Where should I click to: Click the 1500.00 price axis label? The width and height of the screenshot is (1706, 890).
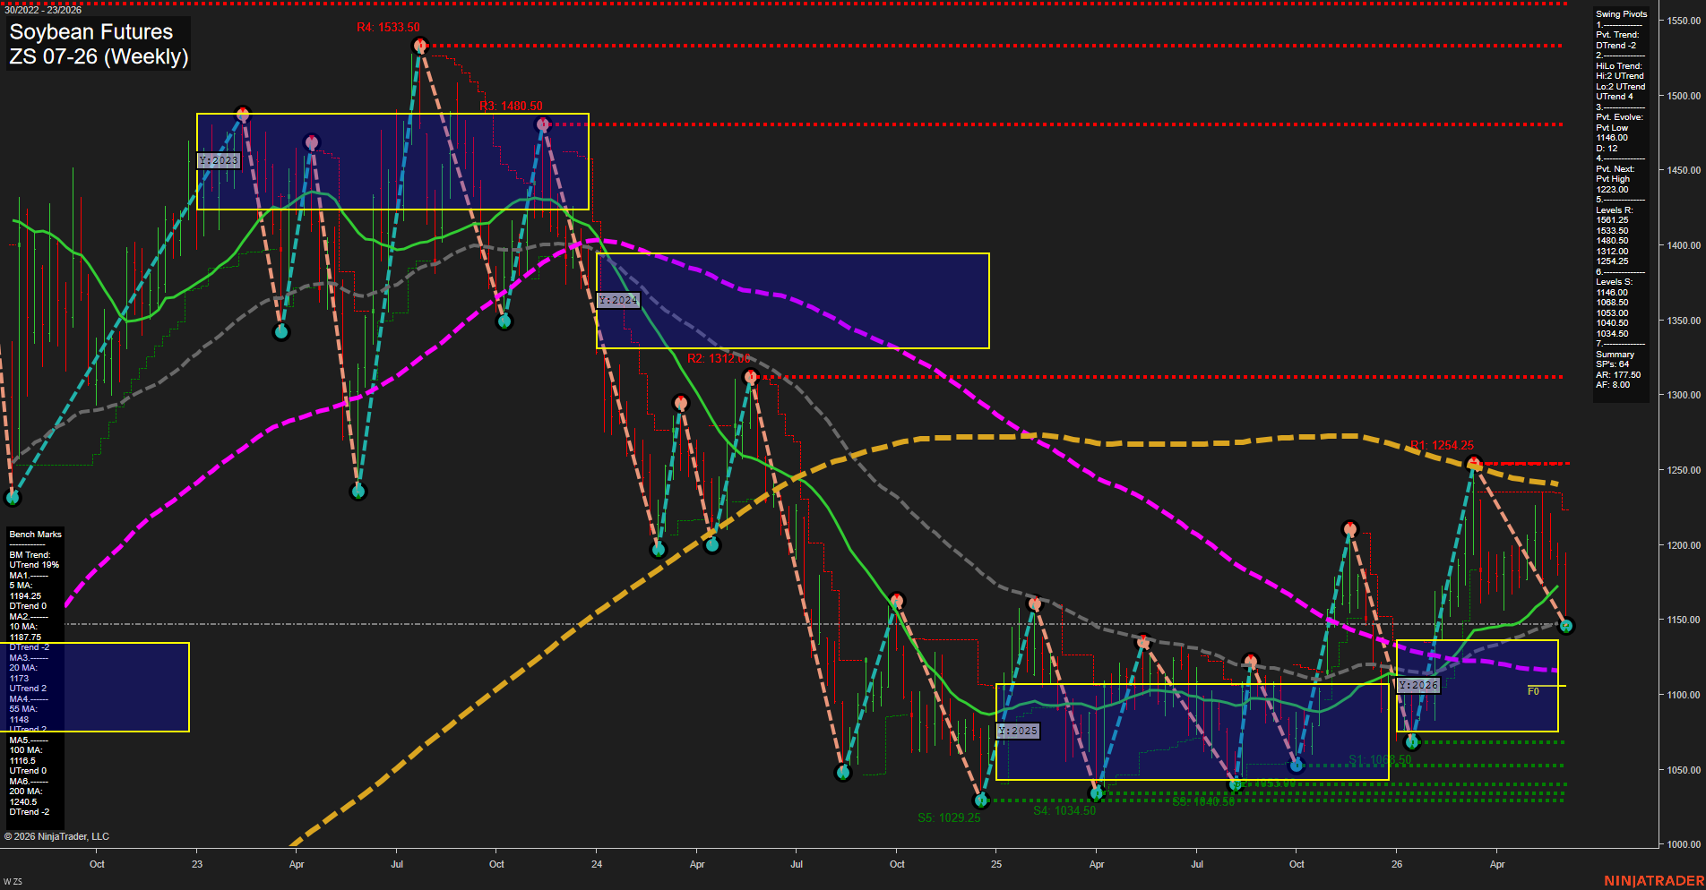[1684, 96]
